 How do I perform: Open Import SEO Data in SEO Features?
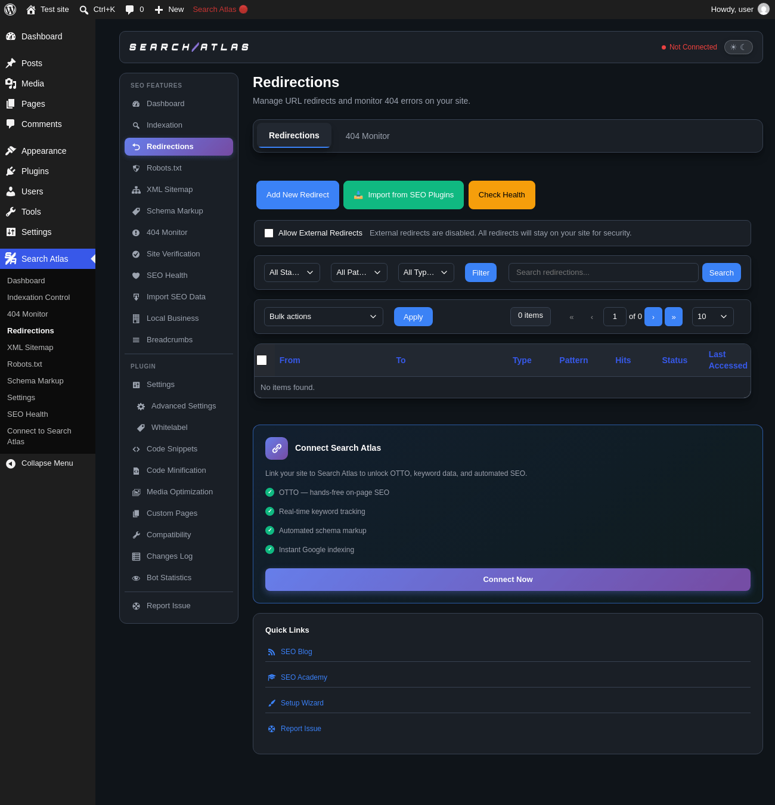179,297
